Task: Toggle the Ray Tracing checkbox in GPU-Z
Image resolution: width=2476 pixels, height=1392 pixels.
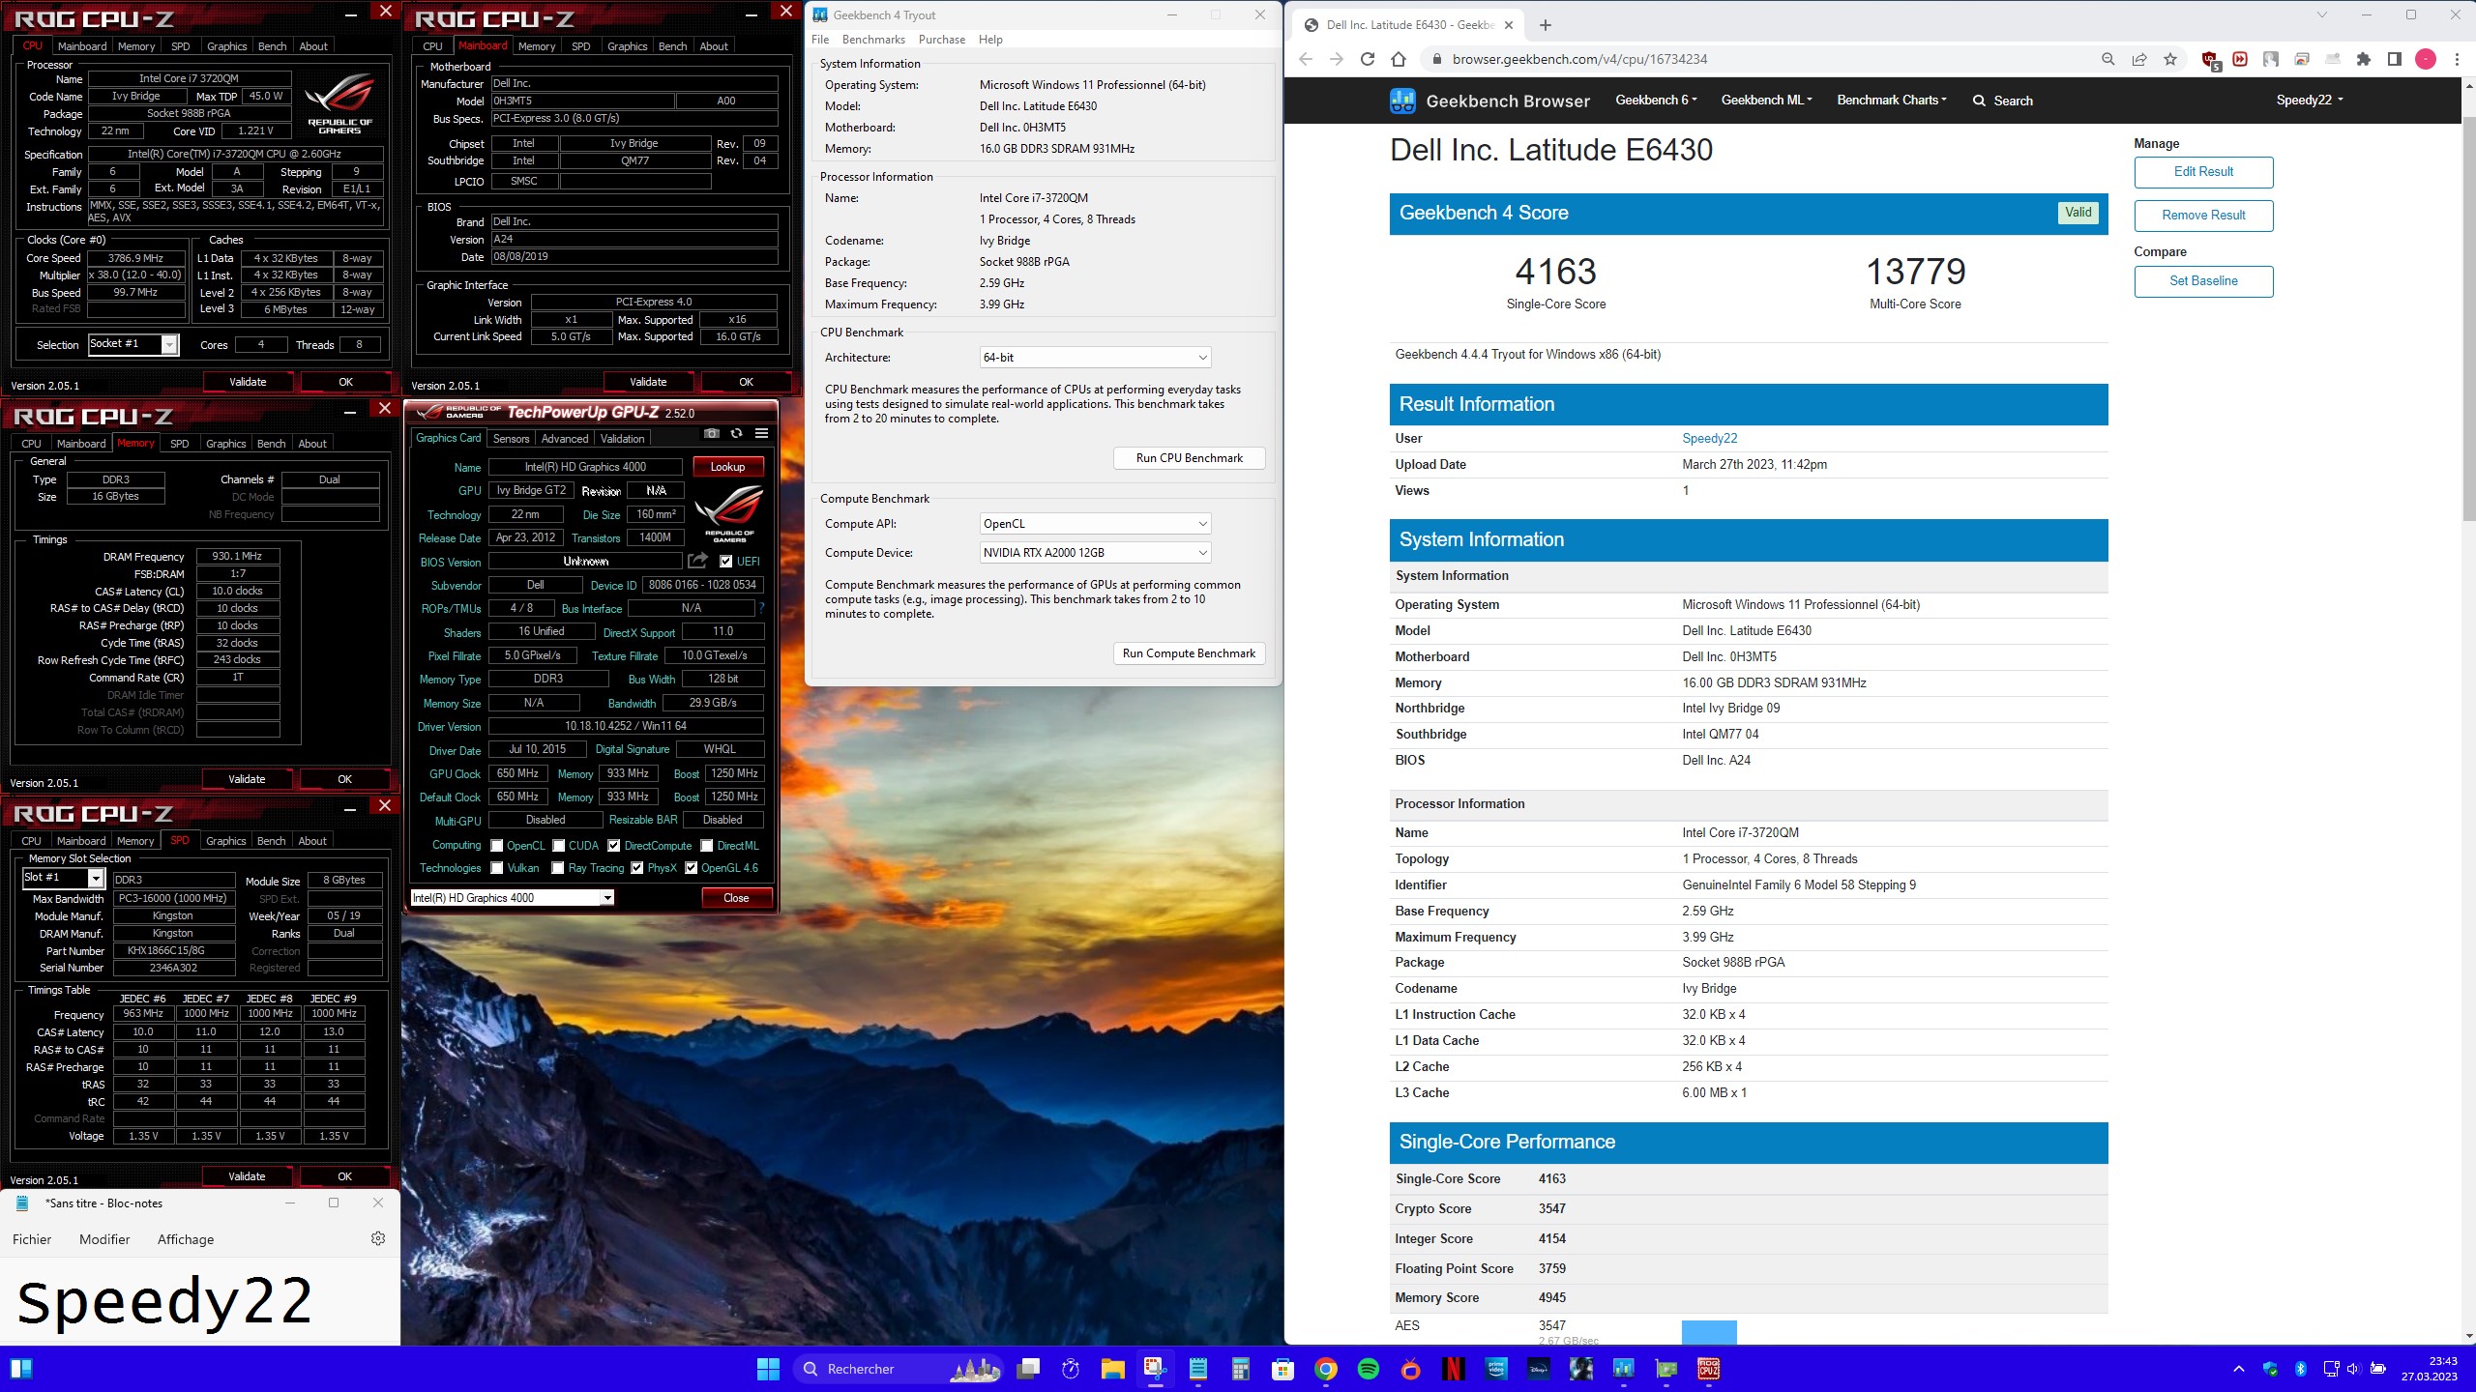Action: click(x=558, y=868)
